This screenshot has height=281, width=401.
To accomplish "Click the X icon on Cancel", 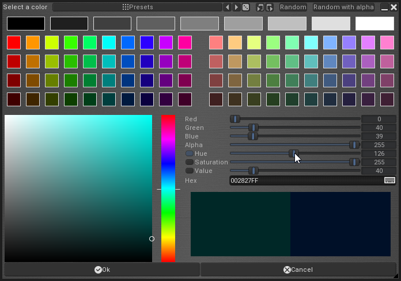I will (287, 270).
